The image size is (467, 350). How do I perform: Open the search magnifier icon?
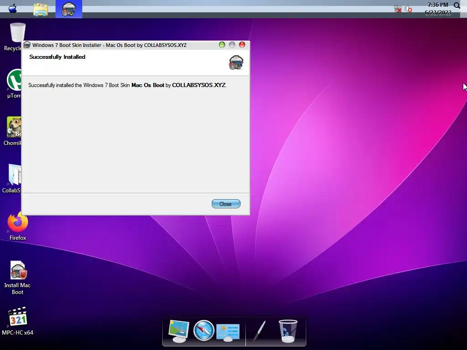pyautogui.click(x=457, y=5)
